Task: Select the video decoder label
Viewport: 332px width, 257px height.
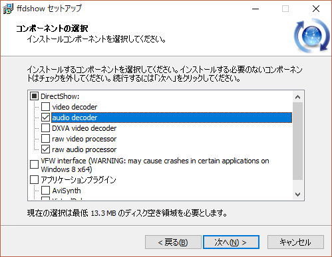Action: tap(75, 107)
